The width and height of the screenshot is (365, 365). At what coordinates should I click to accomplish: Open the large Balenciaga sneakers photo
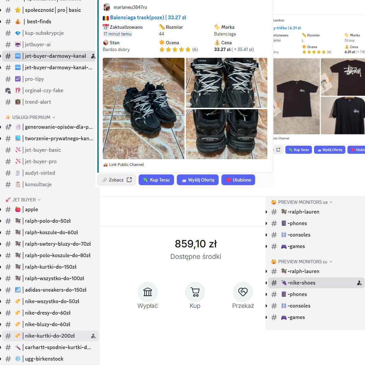click(x=144, y=108)
